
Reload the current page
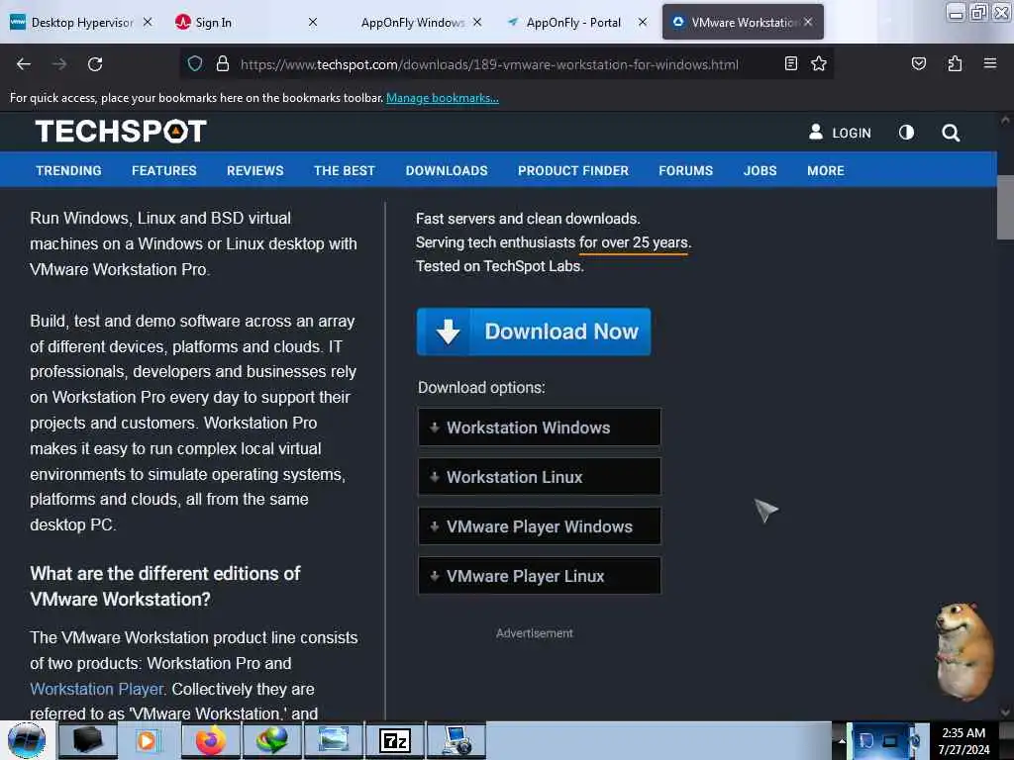tap(95, 64)
